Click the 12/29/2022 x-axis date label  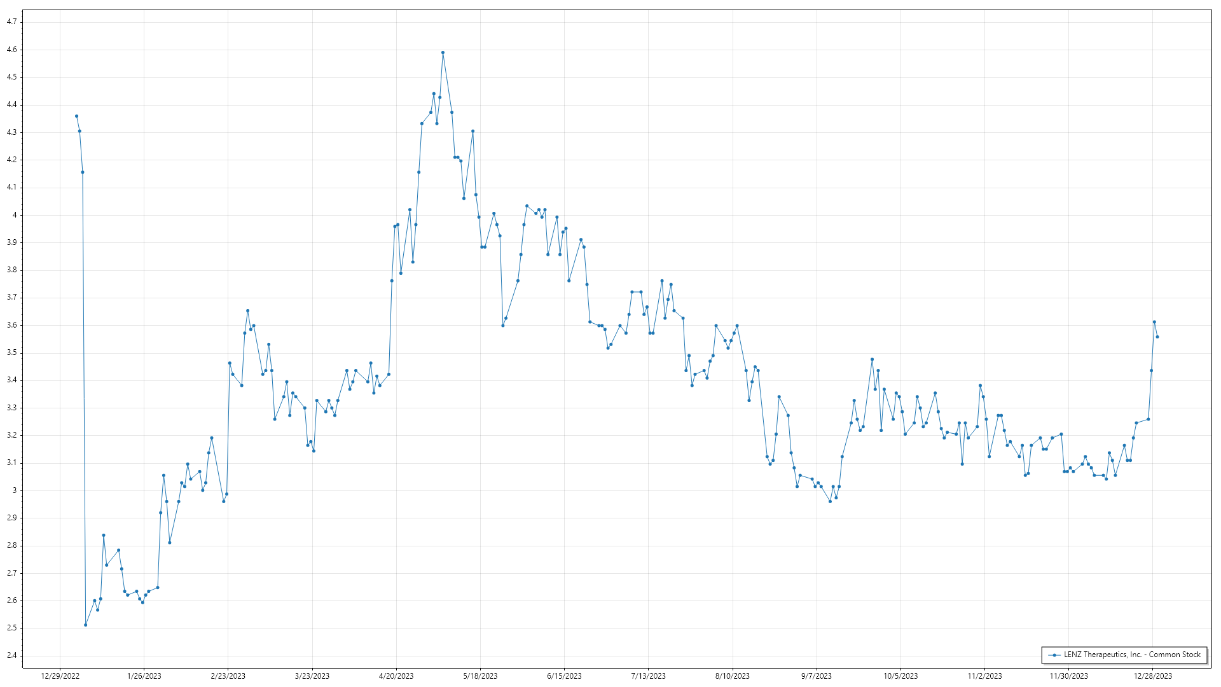(x=60, y=676)
